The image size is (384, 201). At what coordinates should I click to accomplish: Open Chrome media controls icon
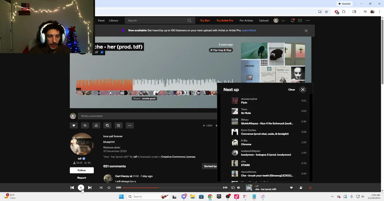pos(365,12)
